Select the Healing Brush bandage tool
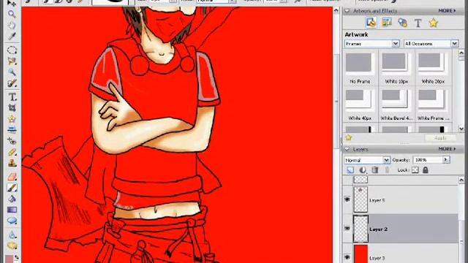 click(12, 152)
